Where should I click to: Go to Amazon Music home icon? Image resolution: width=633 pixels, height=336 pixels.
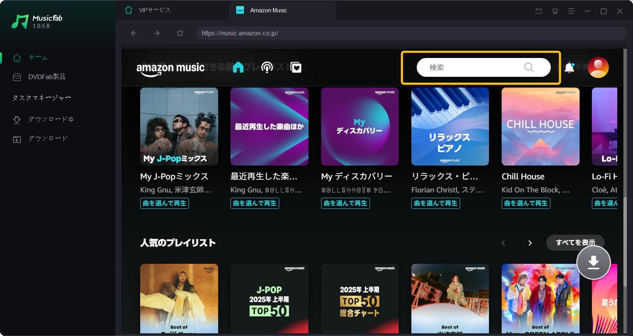coord(238,67)
